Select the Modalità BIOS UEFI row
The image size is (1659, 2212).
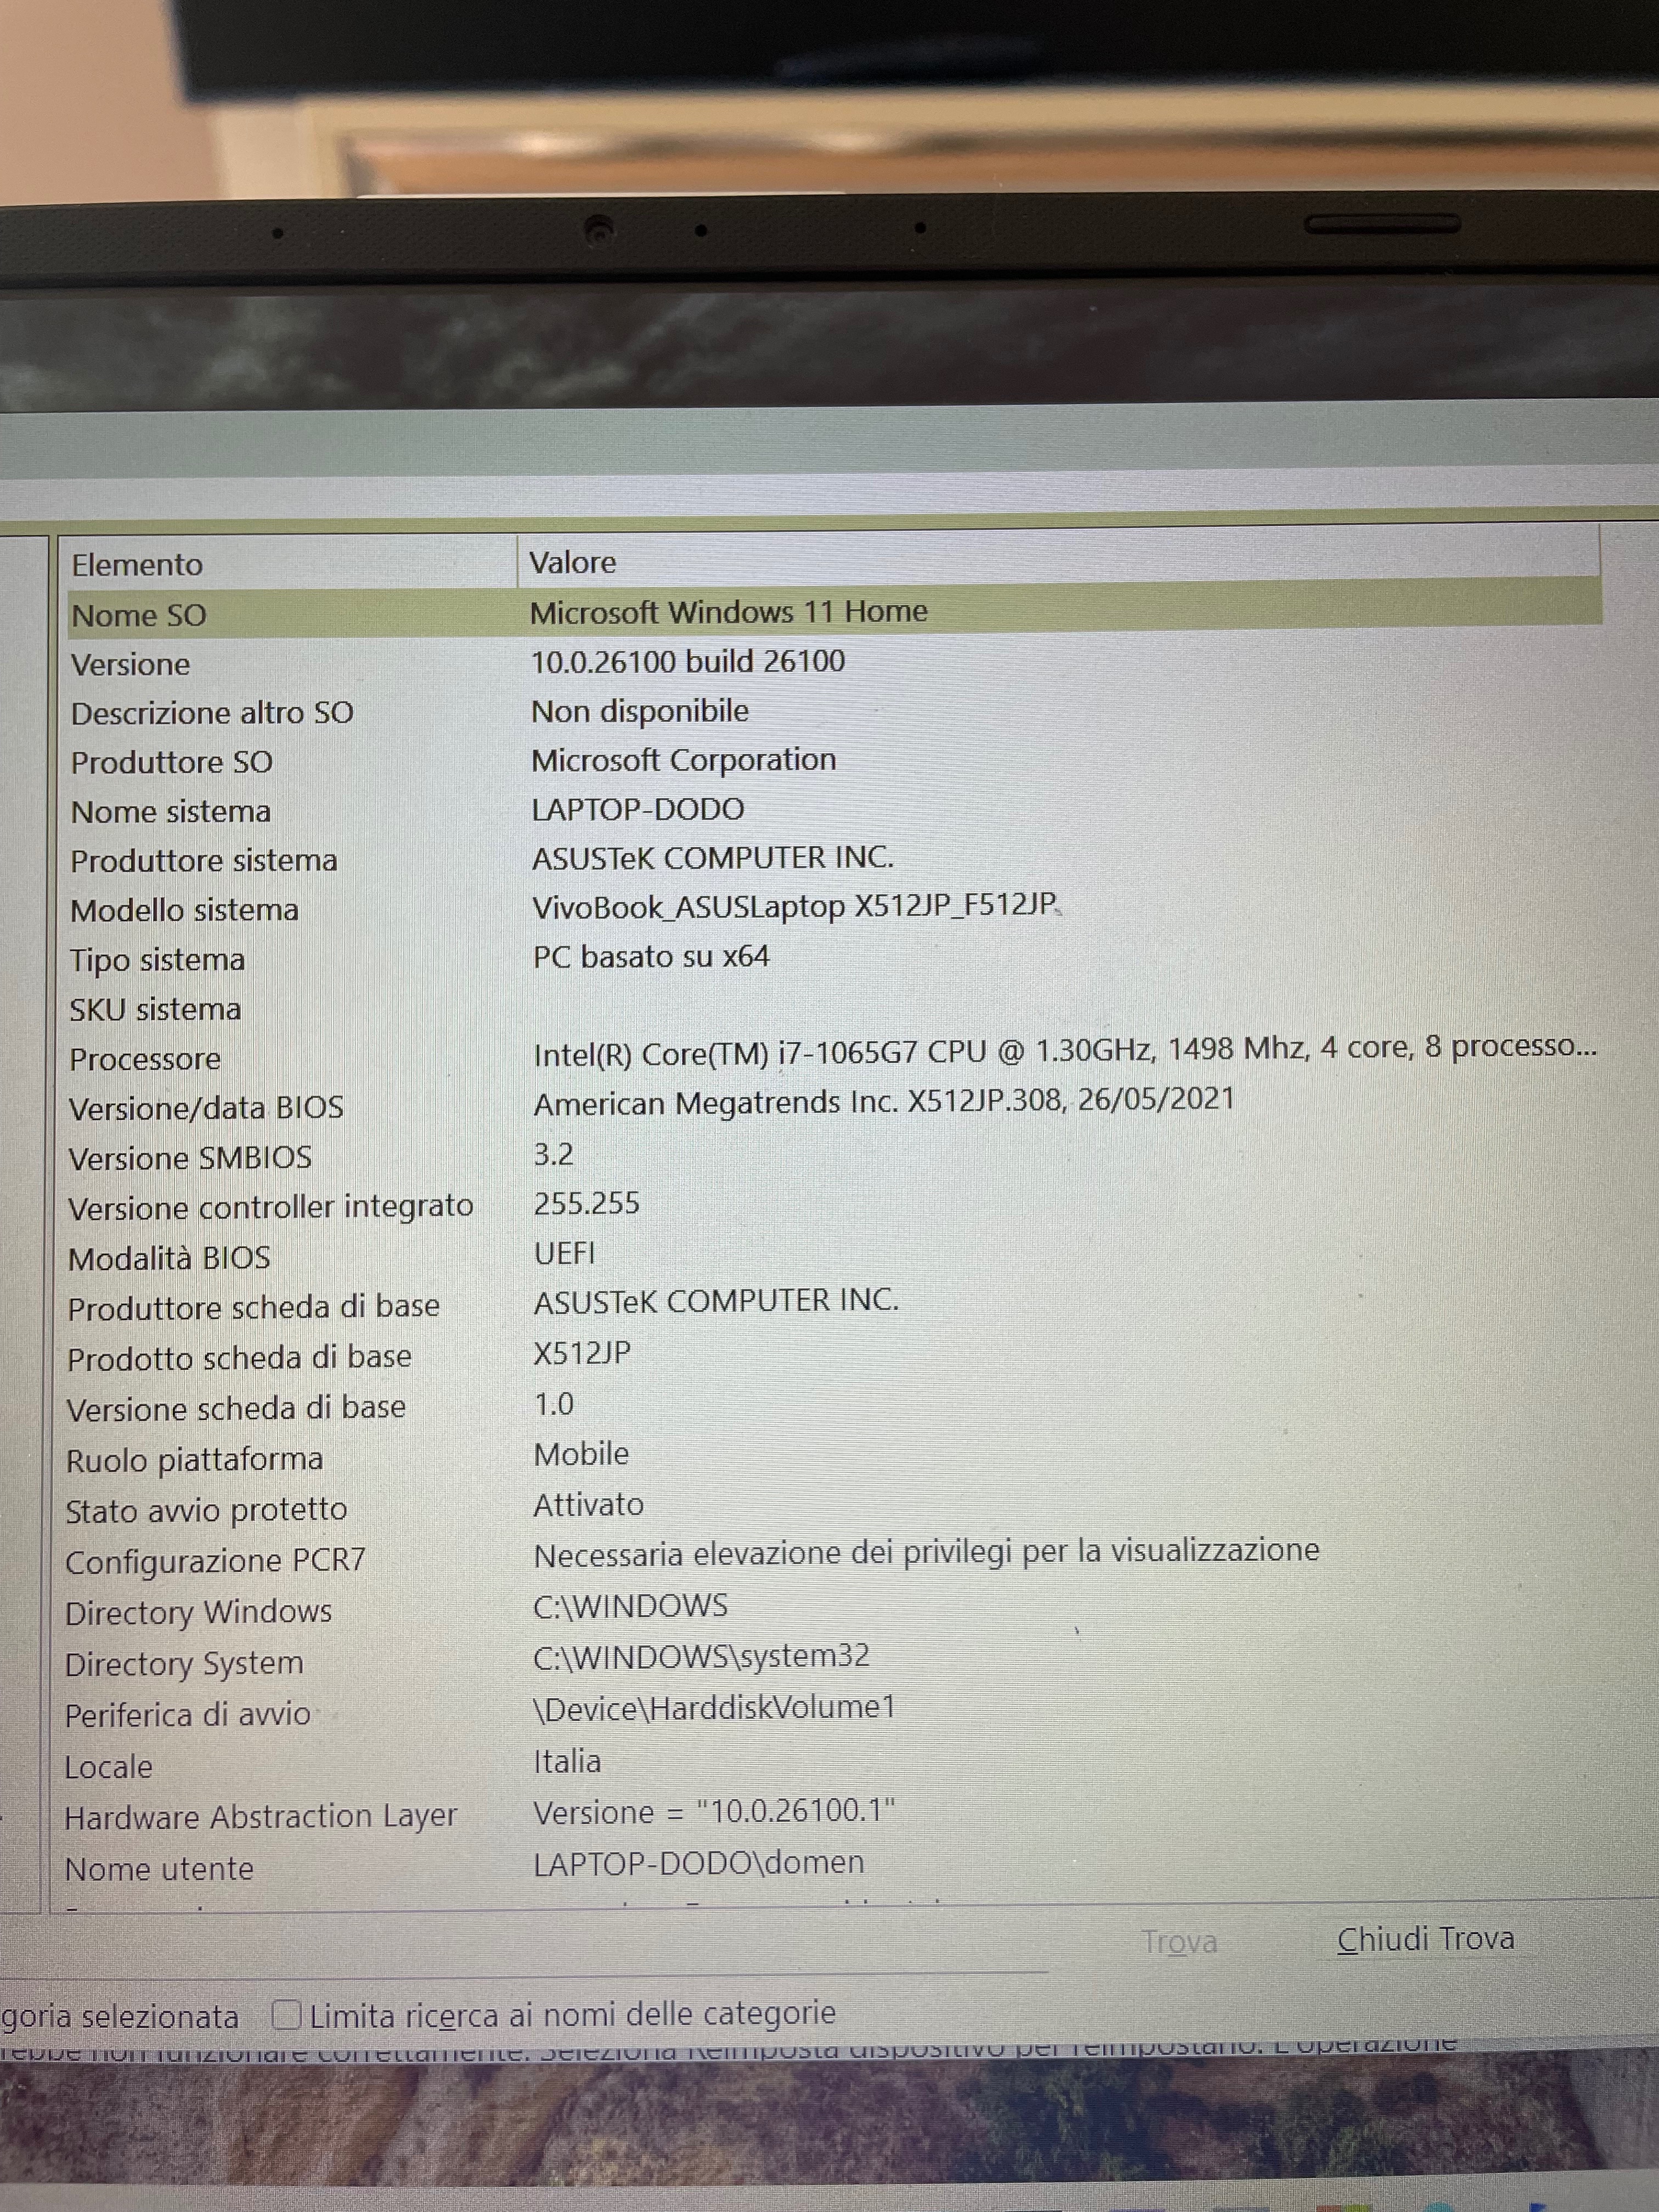[169, 1258]
